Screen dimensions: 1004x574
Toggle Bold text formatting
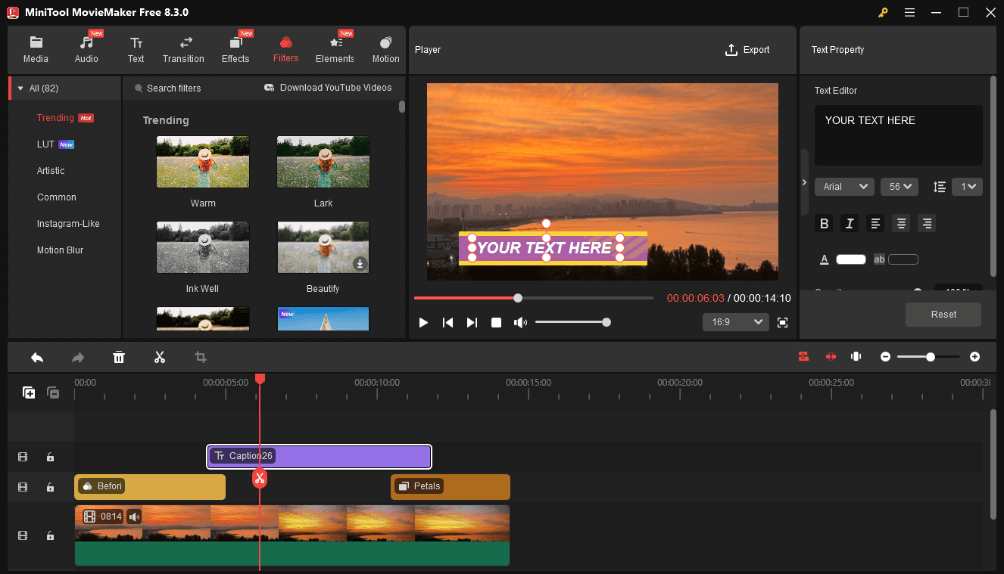click(x=824, y=223)
